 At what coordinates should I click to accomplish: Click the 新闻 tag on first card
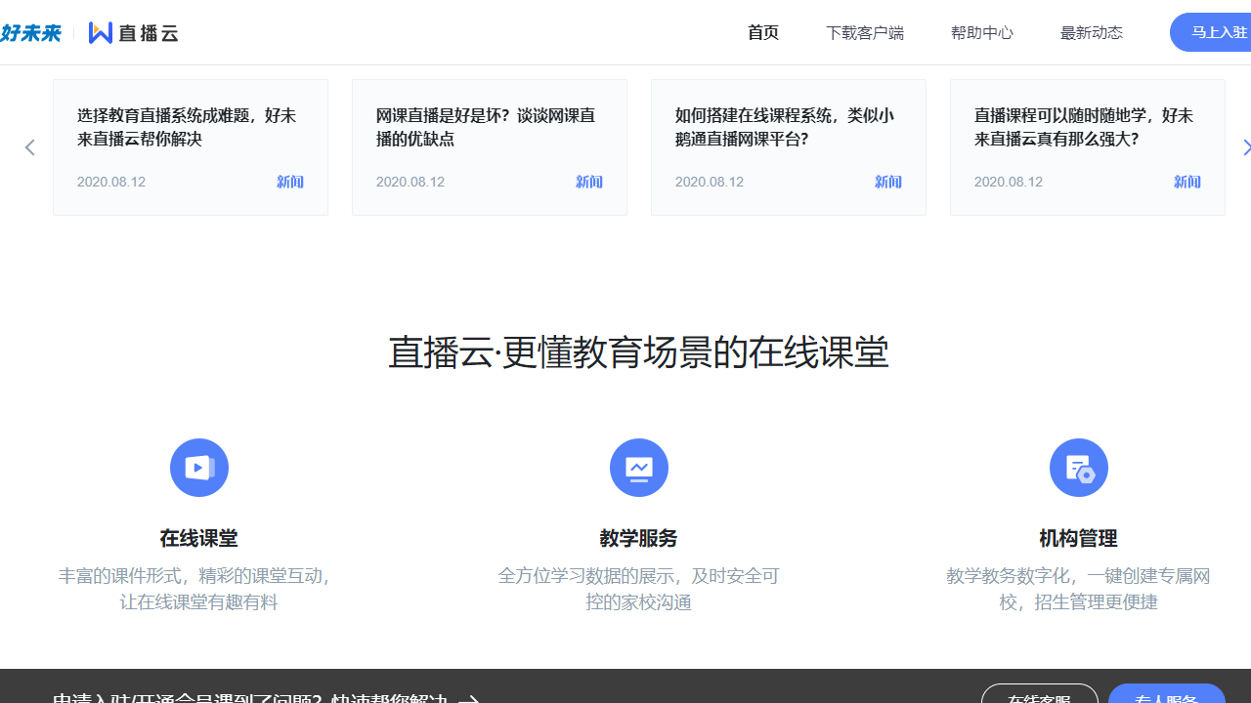(x=289, y=182)
